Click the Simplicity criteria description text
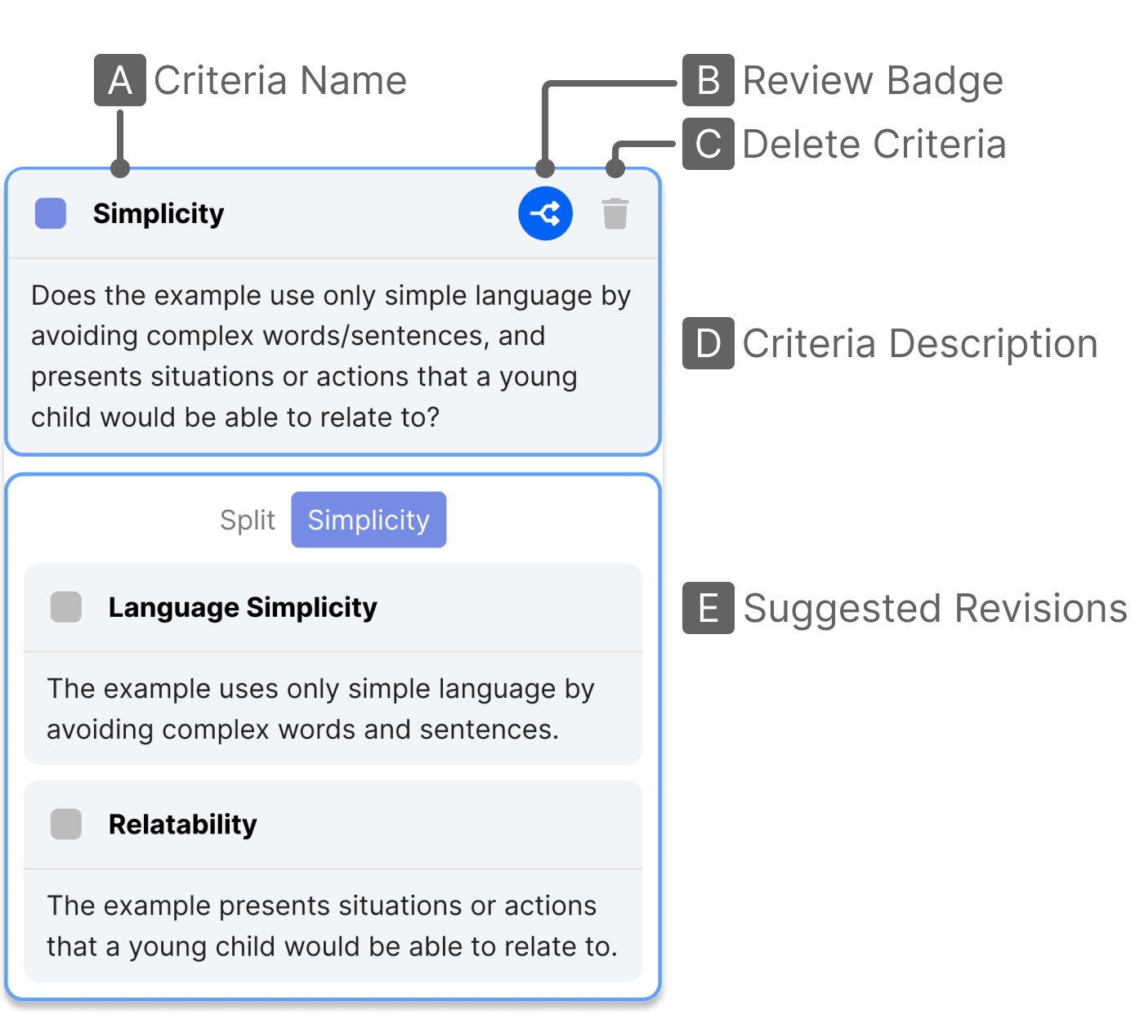Image resolution: width=1131 pixels, height=1019 pixels. tap(330, 356)
